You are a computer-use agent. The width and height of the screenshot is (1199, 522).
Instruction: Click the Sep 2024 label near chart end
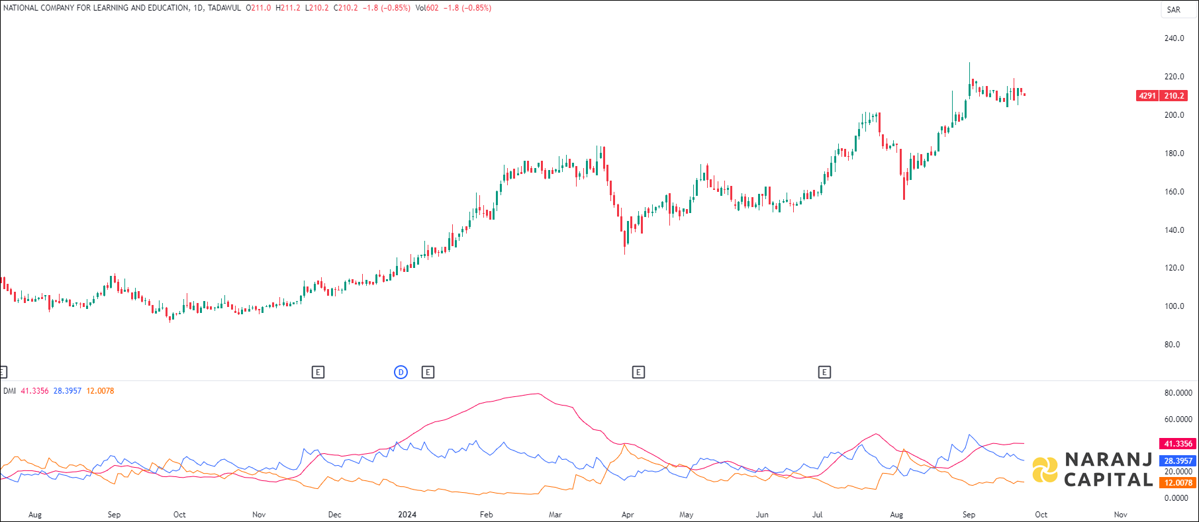969,515
